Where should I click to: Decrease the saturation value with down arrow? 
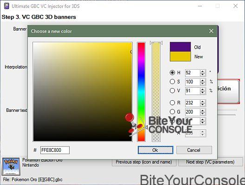coord(203,83)
